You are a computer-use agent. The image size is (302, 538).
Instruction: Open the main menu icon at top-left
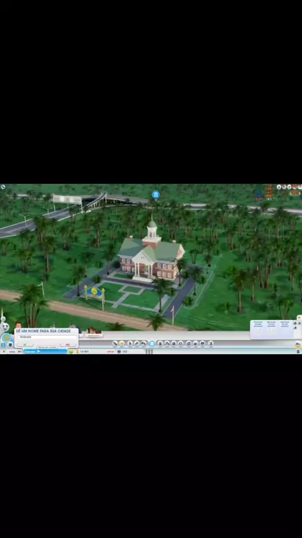coord(3,187)
